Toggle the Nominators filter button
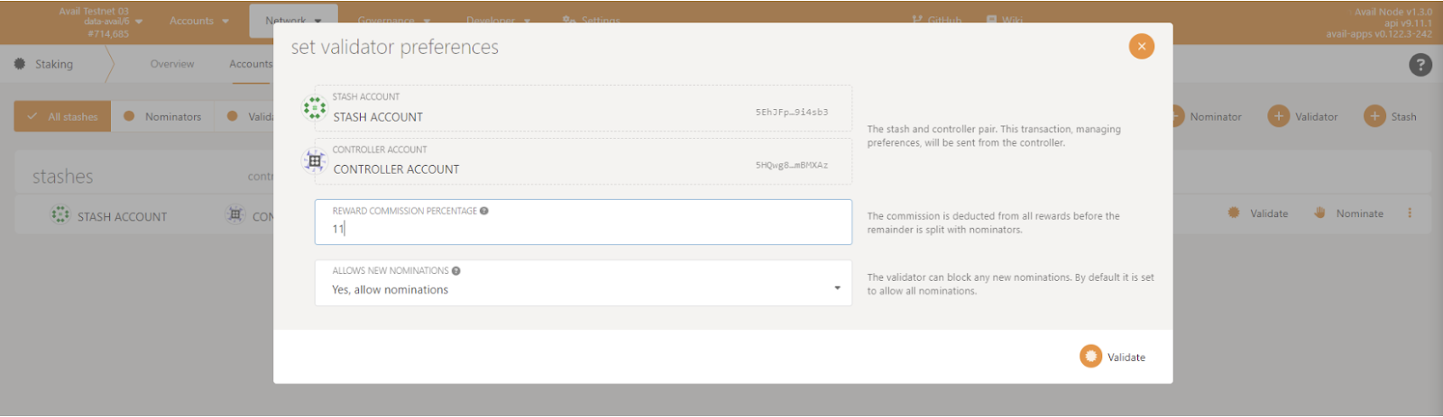The height and width of the screenshot is (417, 1443). (162, 116)
